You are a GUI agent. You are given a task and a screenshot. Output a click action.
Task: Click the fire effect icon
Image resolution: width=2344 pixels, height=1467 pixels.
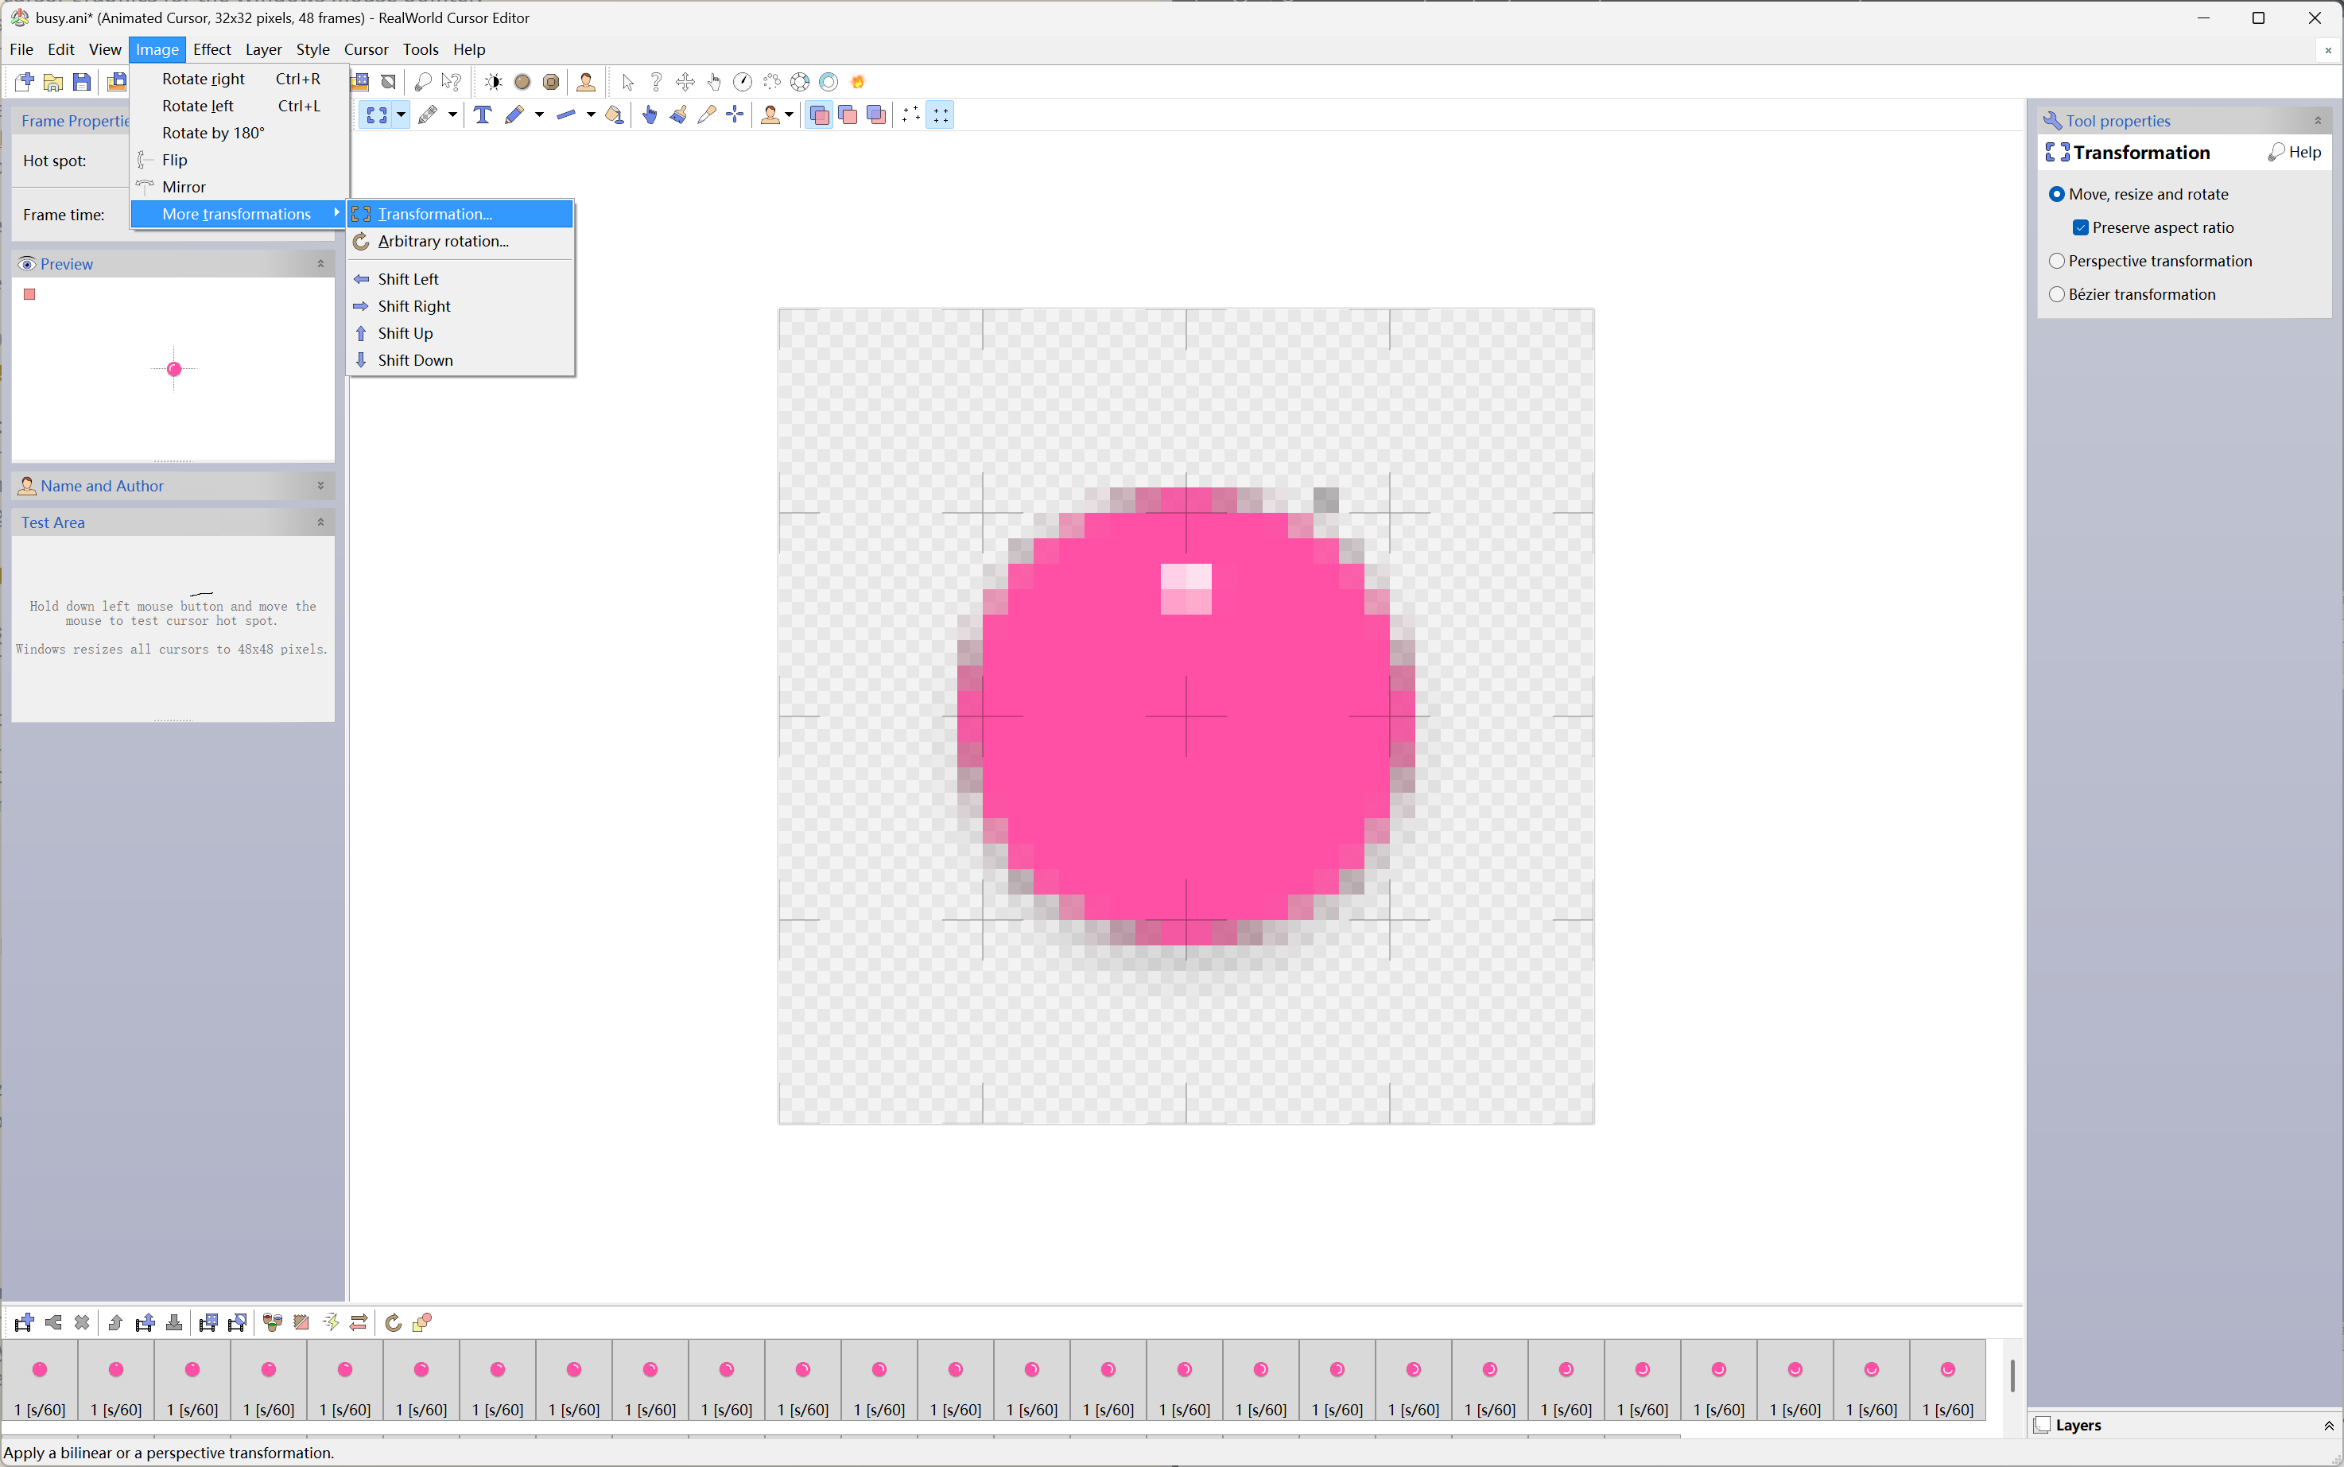pyautogui.click(x=858, y=81)
